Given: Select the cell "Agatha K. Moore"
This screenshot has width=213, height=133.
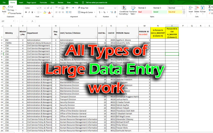Looking at the screenshot, I should (127, 40).
